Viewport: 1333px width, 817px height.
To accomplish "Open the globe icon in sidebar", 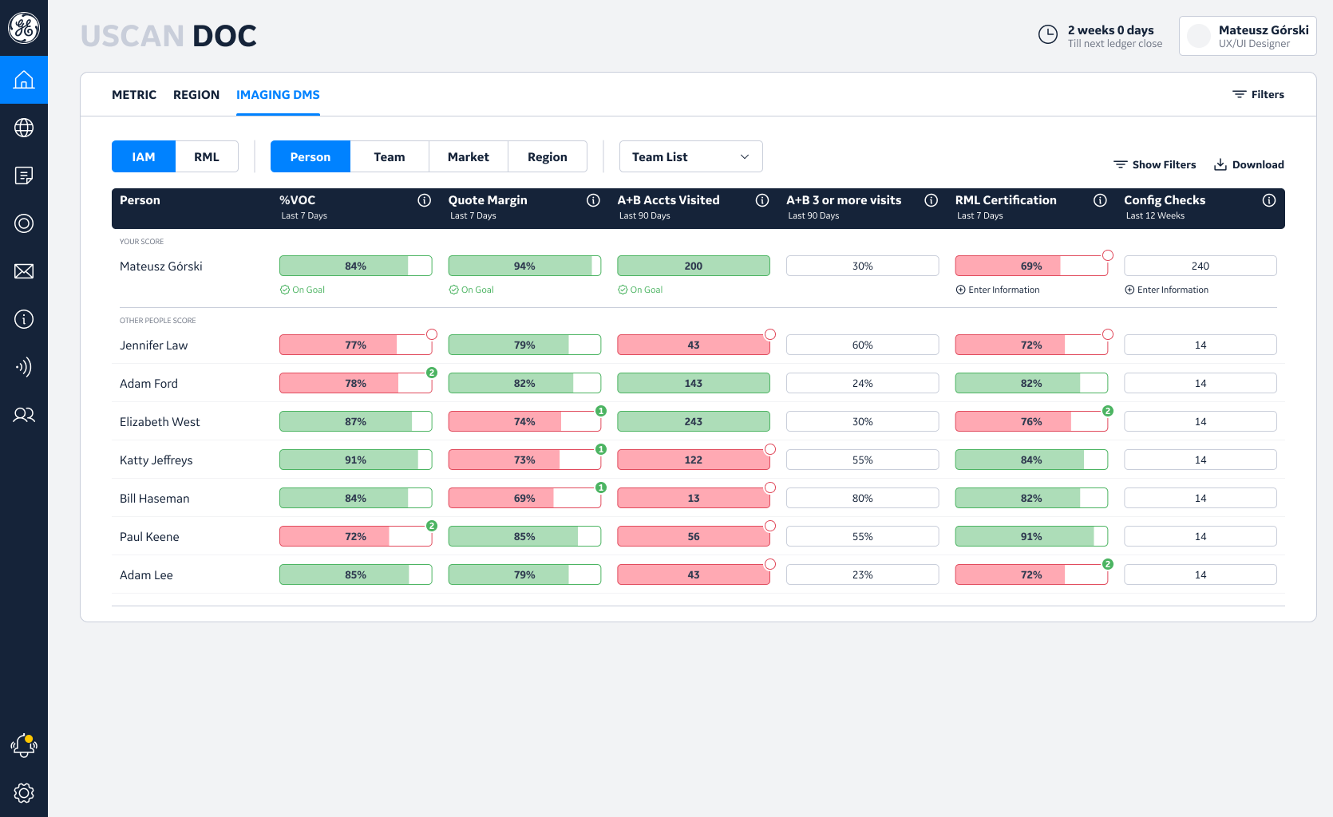I will click(x=24, y=128).
